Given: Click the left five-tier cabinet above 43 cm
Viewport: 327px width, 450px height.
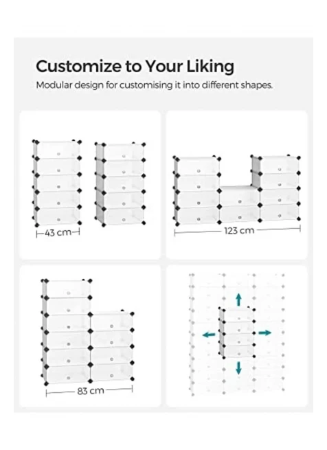Looking at the screenshot, I should coord(57,183).
